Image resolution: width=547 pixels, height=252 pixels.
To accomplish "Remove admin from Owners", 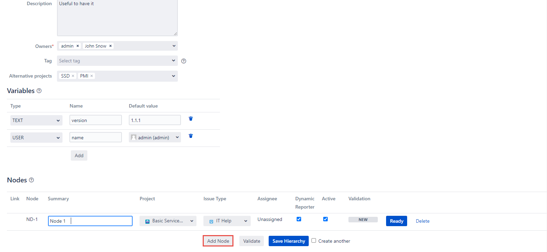I will pos(78,46).
